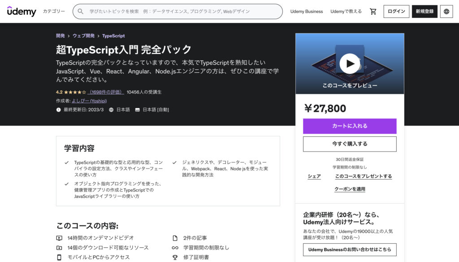Click the last-updated alert icon

click(59, 110)
